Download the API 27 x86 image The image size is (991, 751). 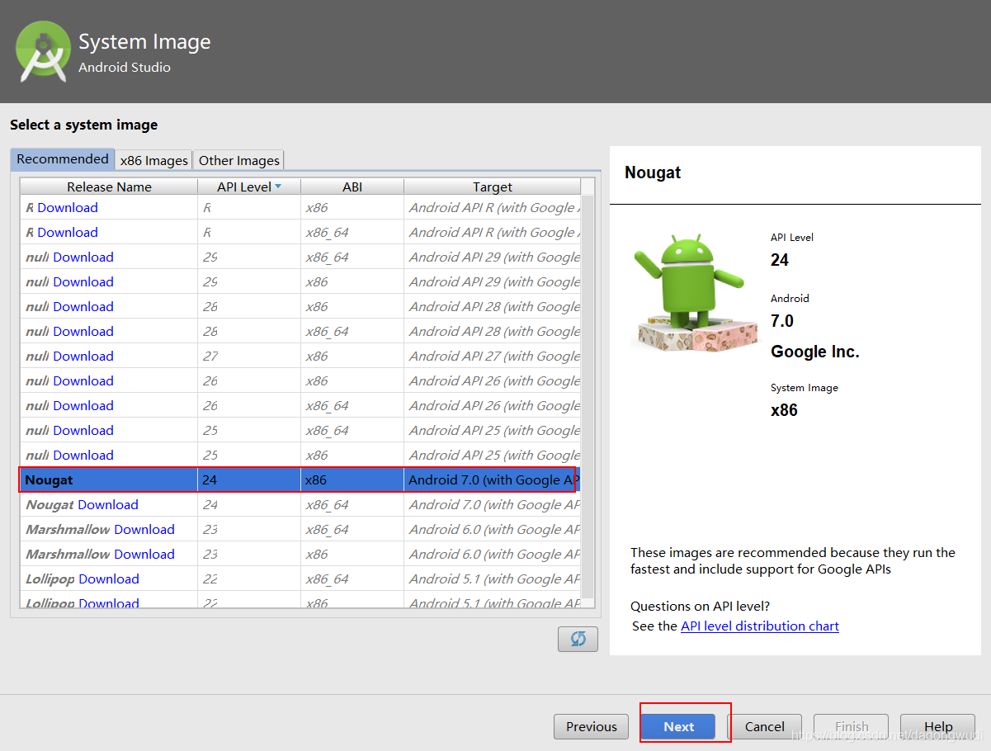click(83, 357)
